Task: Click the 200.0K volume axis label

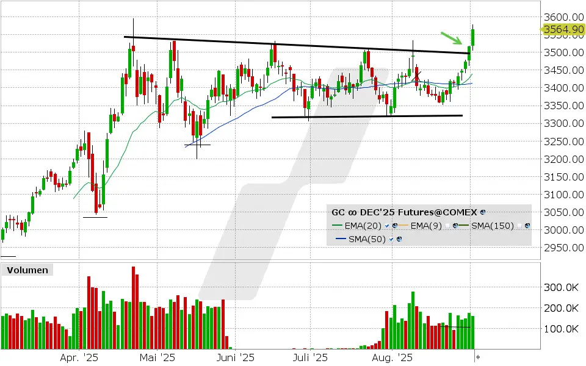Action: [560, 308]
